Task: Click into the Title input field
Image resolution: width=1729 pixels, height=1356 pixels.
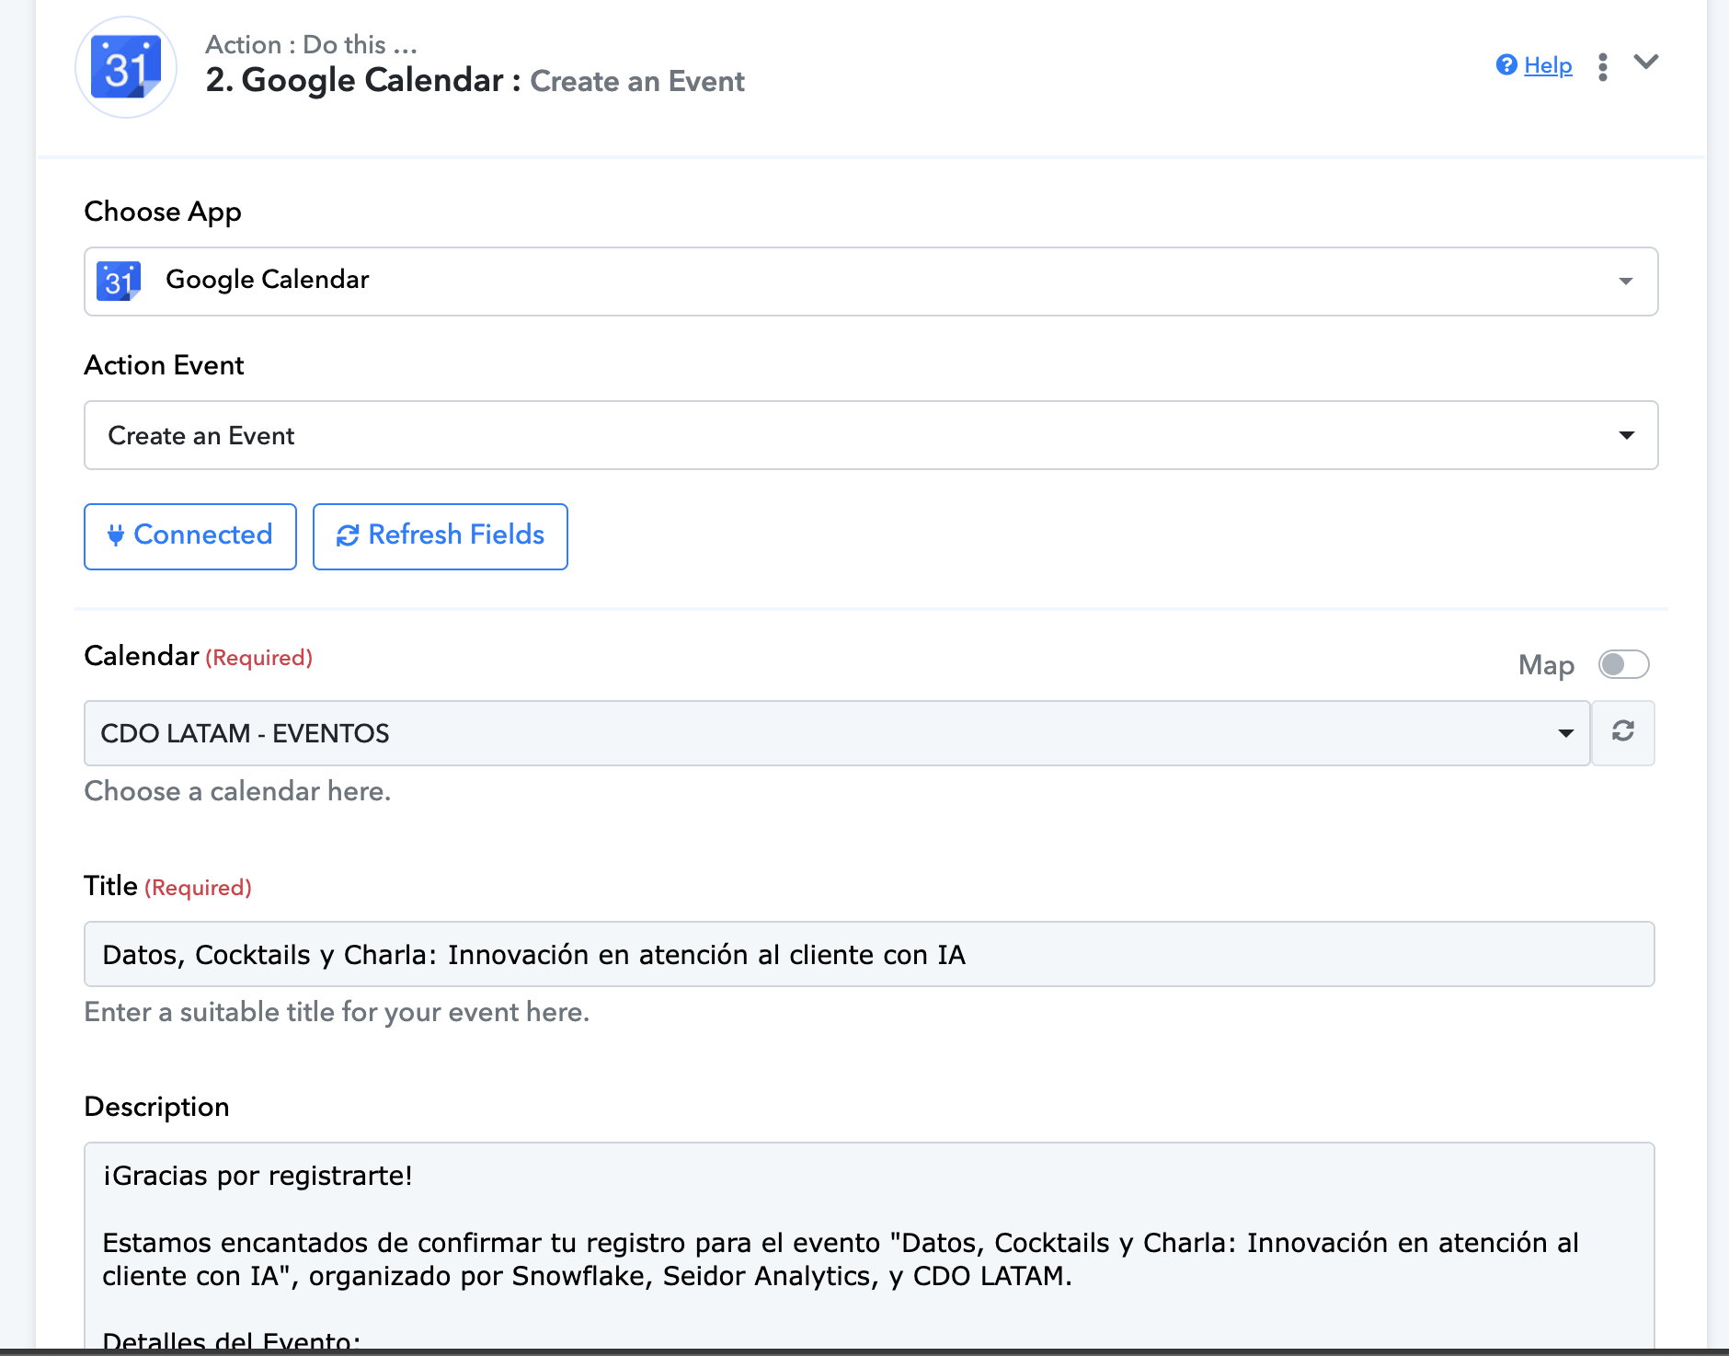Action: coord(869,954)
